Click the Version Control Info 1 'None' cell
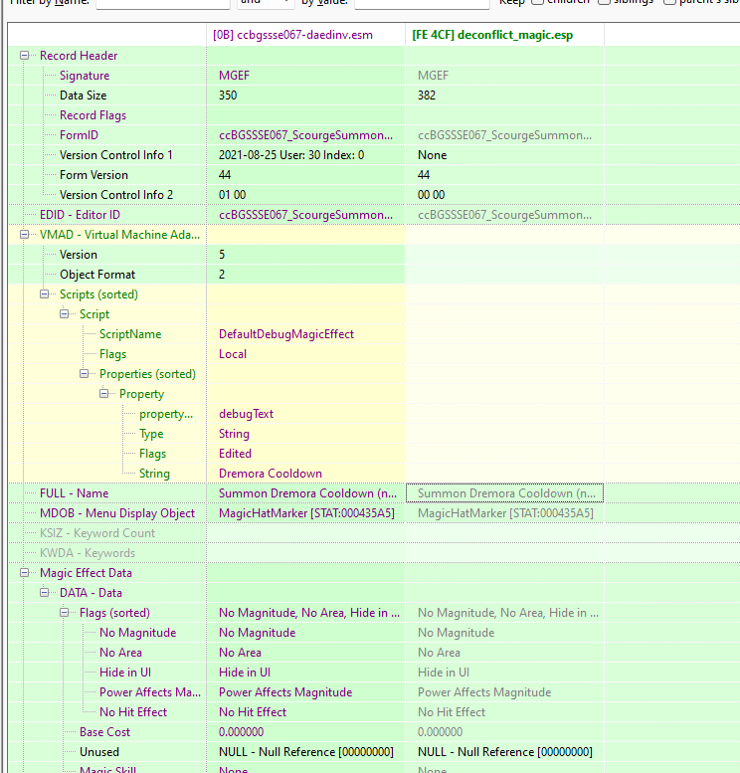The image size is (740, 773). click(433, 155)
